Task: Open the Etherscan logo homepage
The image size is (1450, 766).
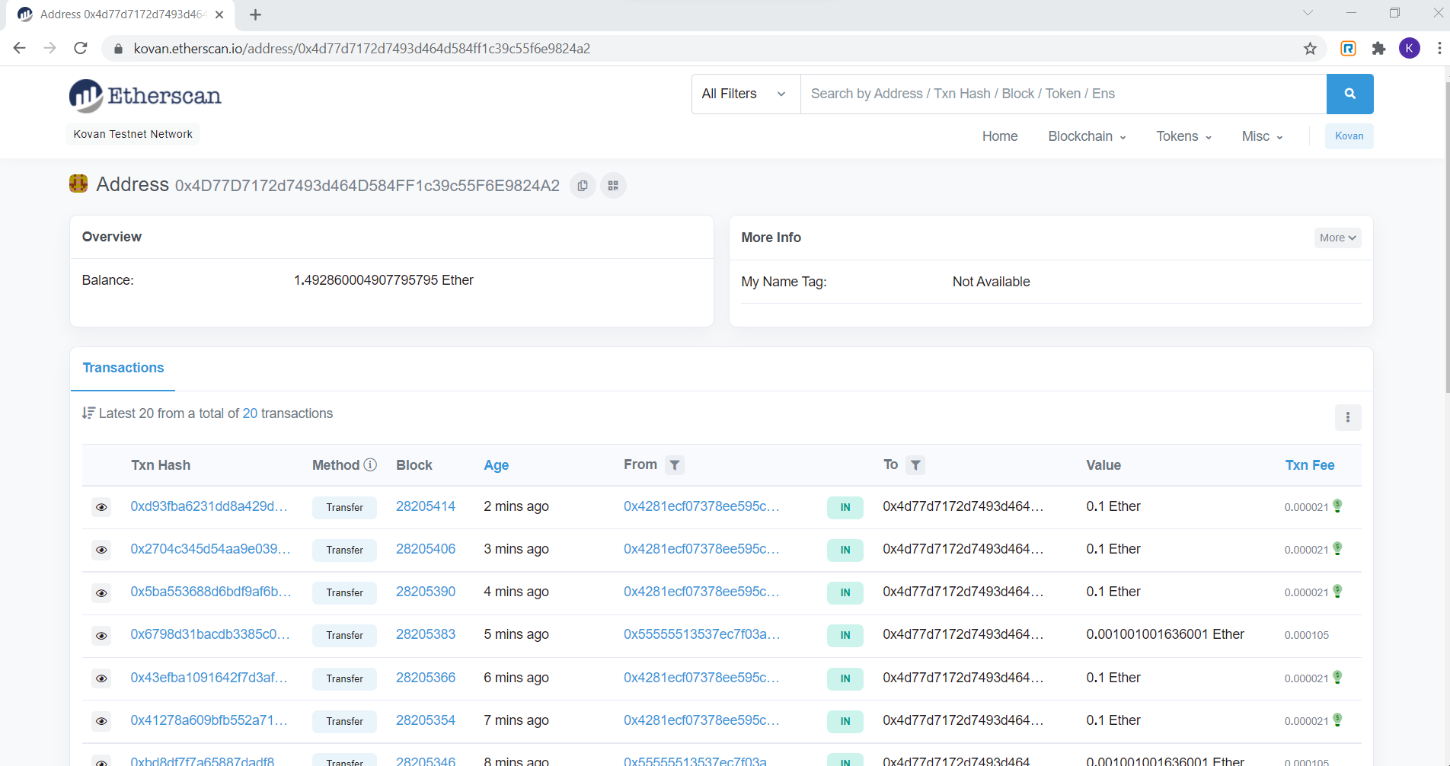Action: pos(145,96)
